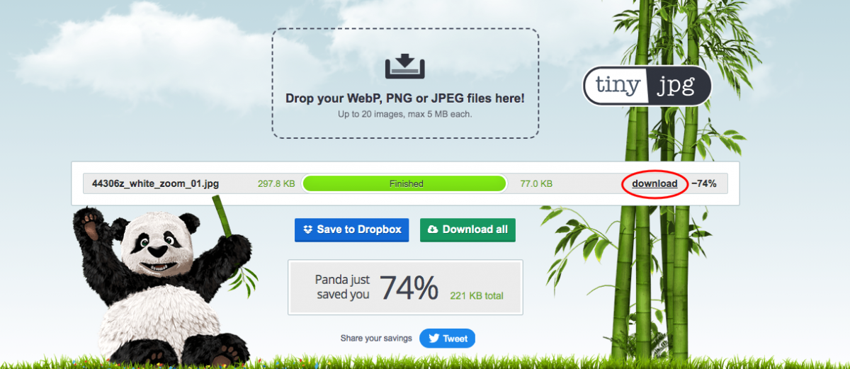Click the tiny jpg logo
The width and height of the screenshot is (850, 369).
tap(647, 86)
